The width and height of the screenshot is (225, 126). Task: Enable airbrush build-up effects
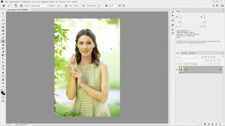[83, 6]
